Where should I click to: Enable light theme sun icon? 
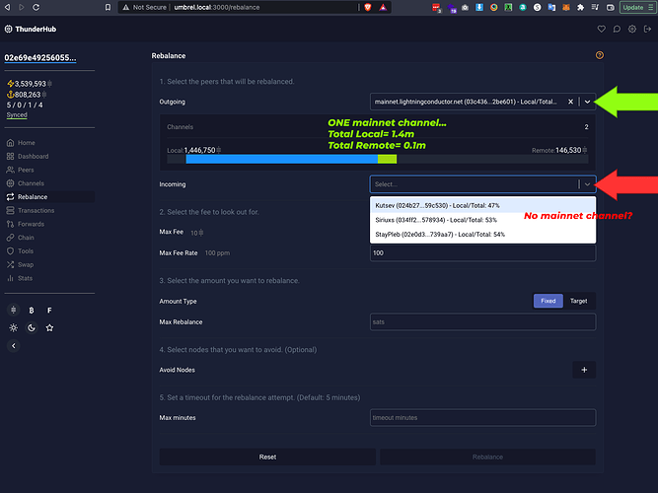14,328
